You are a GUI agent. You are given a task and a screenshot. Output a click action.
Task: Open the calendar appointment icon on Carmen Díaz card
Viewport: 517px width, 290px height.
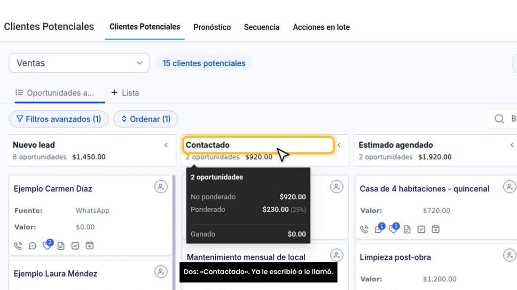point(89,245)
